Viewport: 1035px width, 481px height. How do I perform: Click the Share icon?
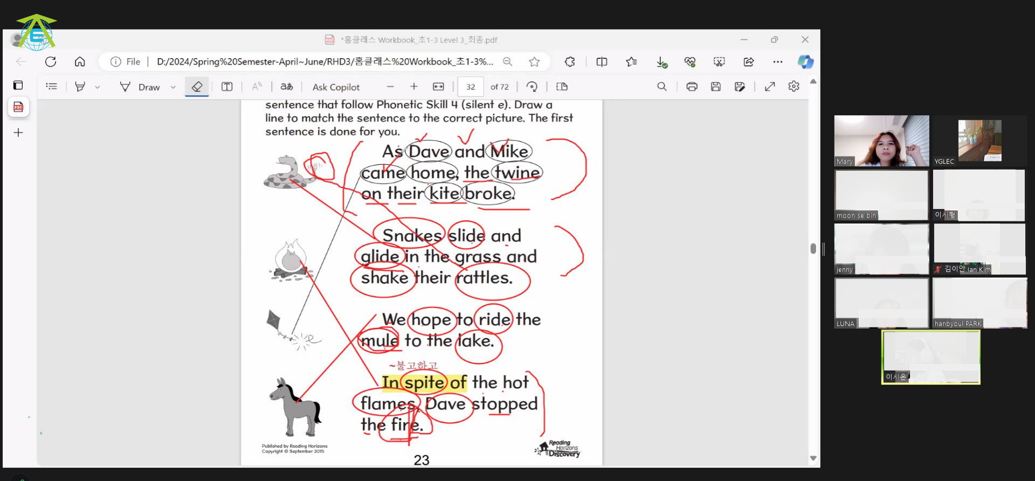(749, 61)
